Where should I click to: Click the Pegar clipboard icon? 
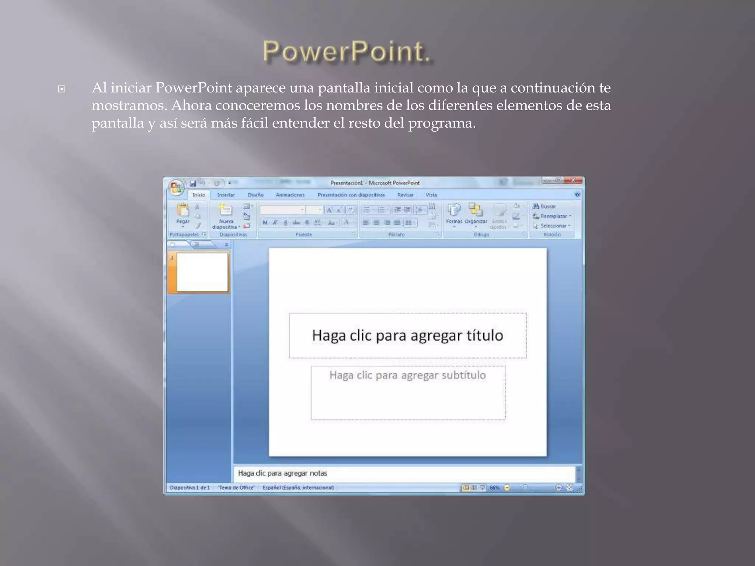pos(183,210)
